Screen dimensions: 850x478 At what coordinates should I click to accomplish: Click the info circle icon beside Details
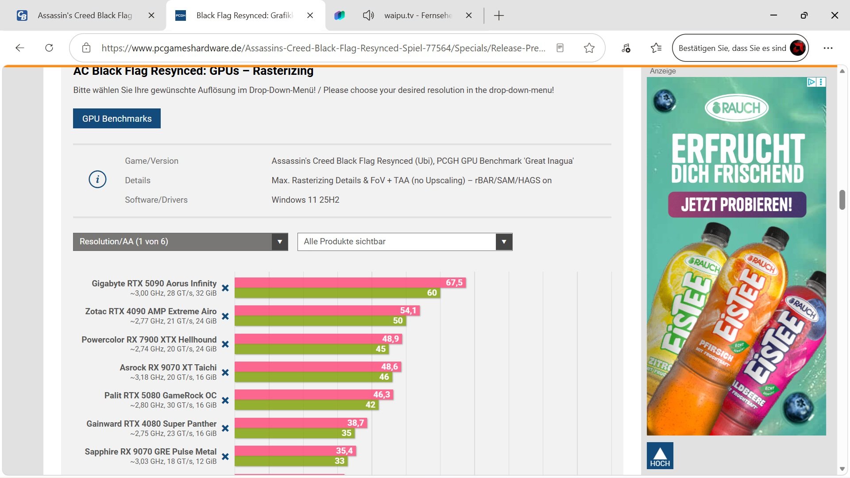coord(97,180)
